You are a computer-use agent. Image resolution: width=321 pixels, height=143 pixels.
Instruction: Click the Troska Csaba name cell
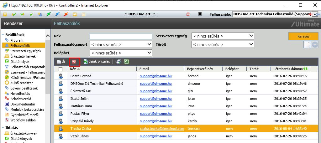[81, 129]
